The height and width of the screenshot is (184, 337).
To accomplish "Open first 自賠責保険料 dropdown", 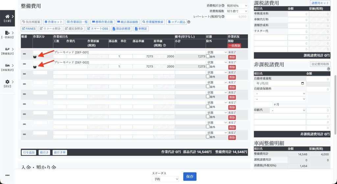I will coord(280,94).
